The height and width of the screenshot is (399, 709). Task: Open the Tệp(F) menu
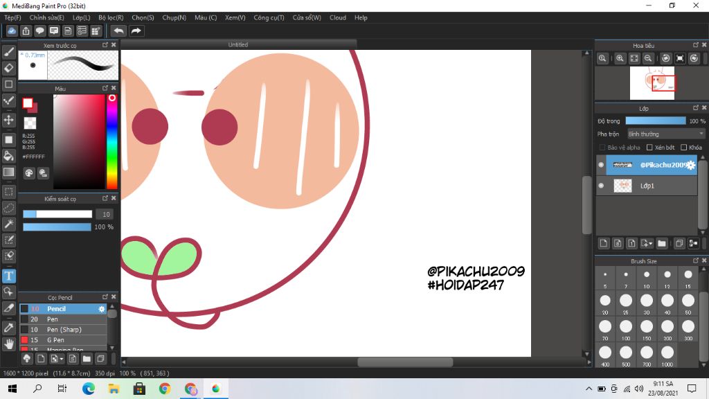12,17
